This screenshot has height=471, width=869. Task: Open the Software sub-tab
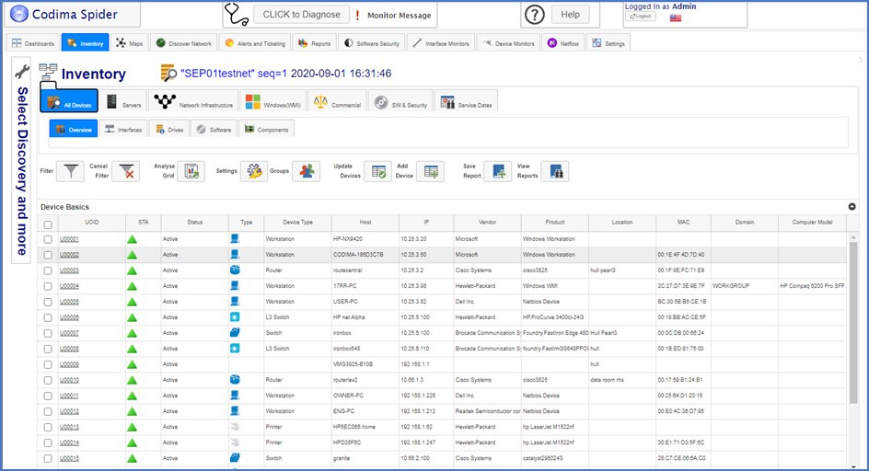(x=214, y=129)
